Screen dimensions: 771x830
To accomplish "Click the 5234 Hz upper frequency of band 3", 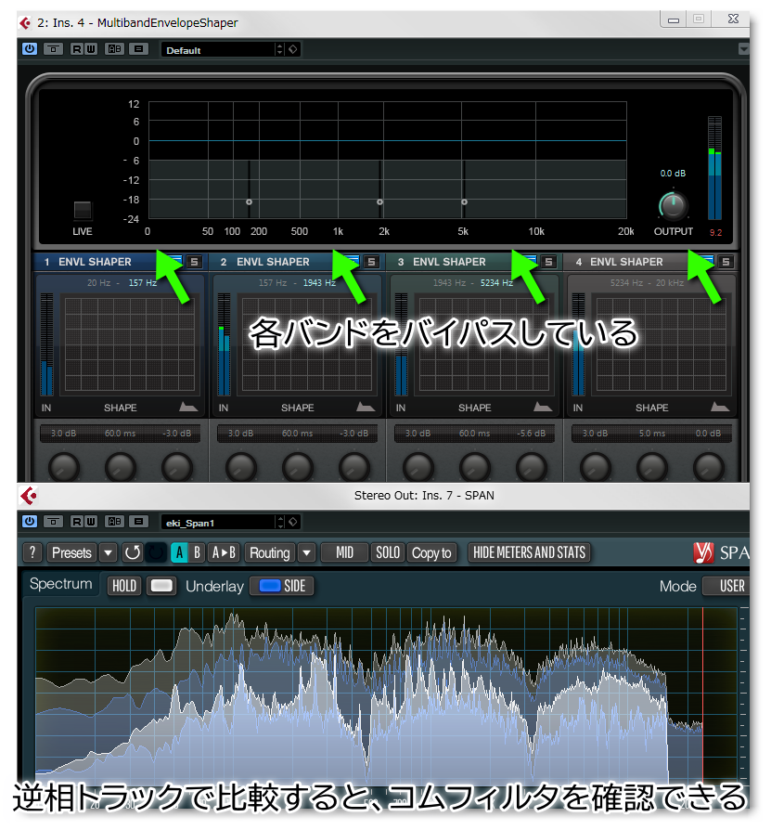I will (x=496, y=282).
